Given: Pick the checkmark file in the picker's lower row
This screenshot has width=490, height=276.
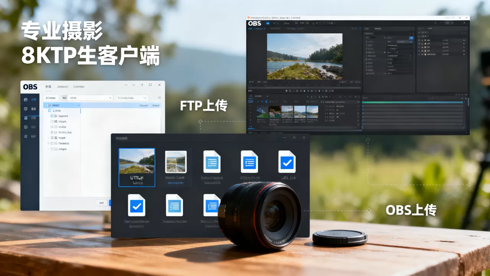Looking at the screenshot, I should (x=137, y=205).
